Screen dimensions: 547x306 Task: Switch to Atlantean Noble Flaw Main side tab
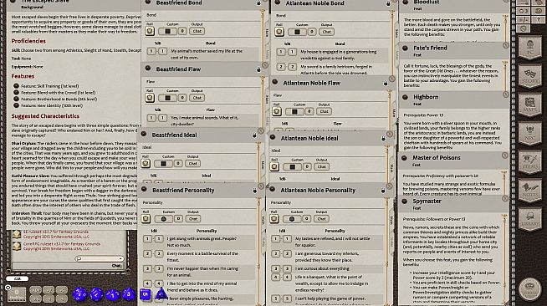coord(394,113)
